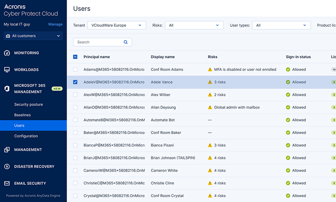Click principal name AdeleV@M365×58082116
The width and height of the screenshot is (336, 202).
point(114,82)
